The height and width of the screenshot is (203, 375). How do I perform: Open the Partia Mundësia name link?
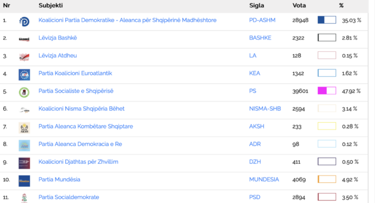click(59, 179)
